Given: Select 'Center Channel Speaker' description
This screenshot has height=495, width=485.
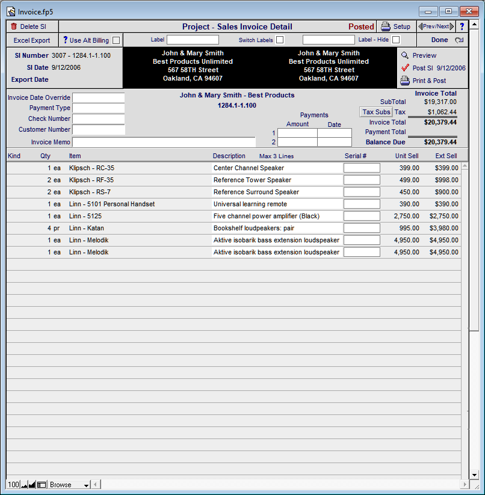Looking at the screenshot, I should (249, 168).
